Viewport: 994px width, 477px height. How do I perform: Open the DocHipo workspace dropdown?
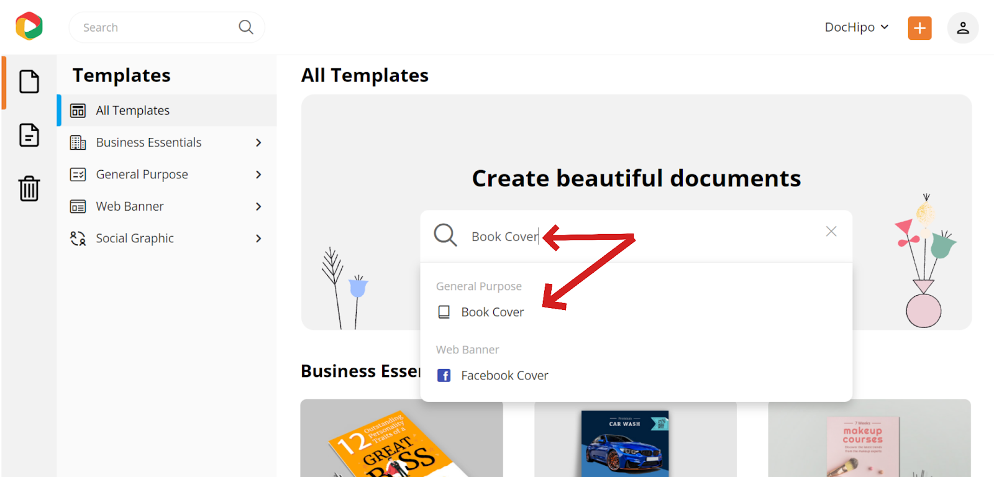tap(857, 27)
